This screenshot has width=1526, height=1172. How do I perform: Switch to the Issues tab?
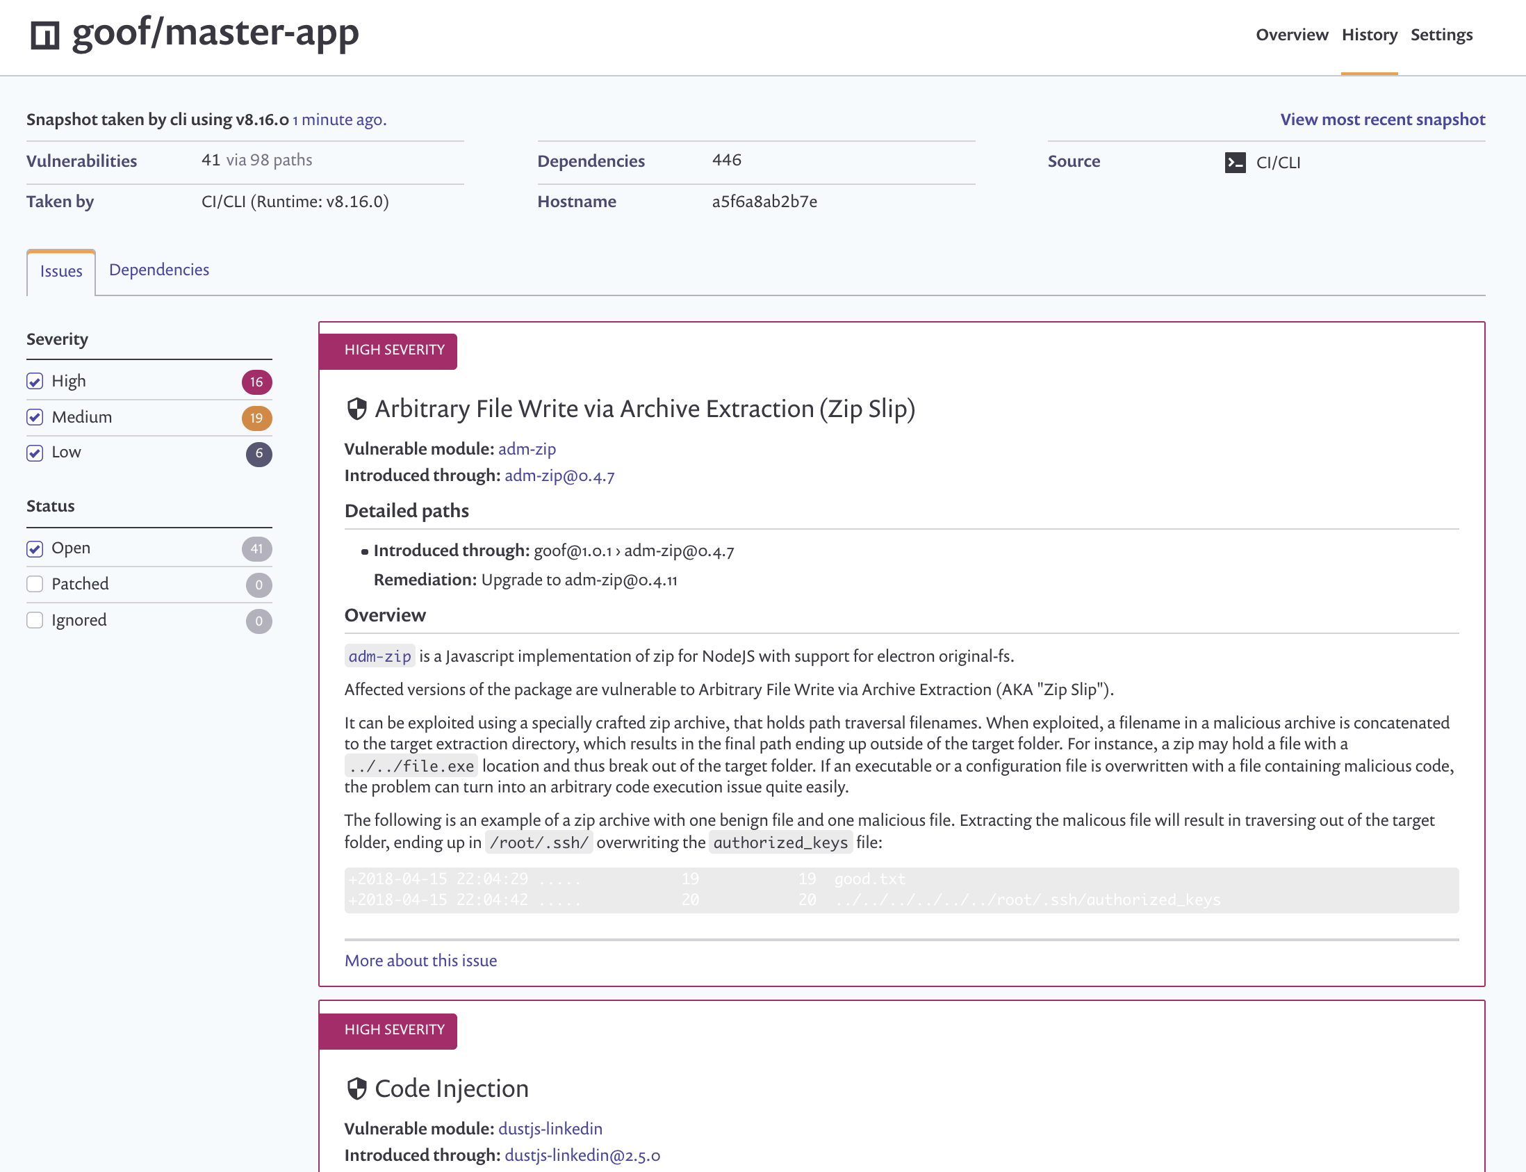(60, 270)
